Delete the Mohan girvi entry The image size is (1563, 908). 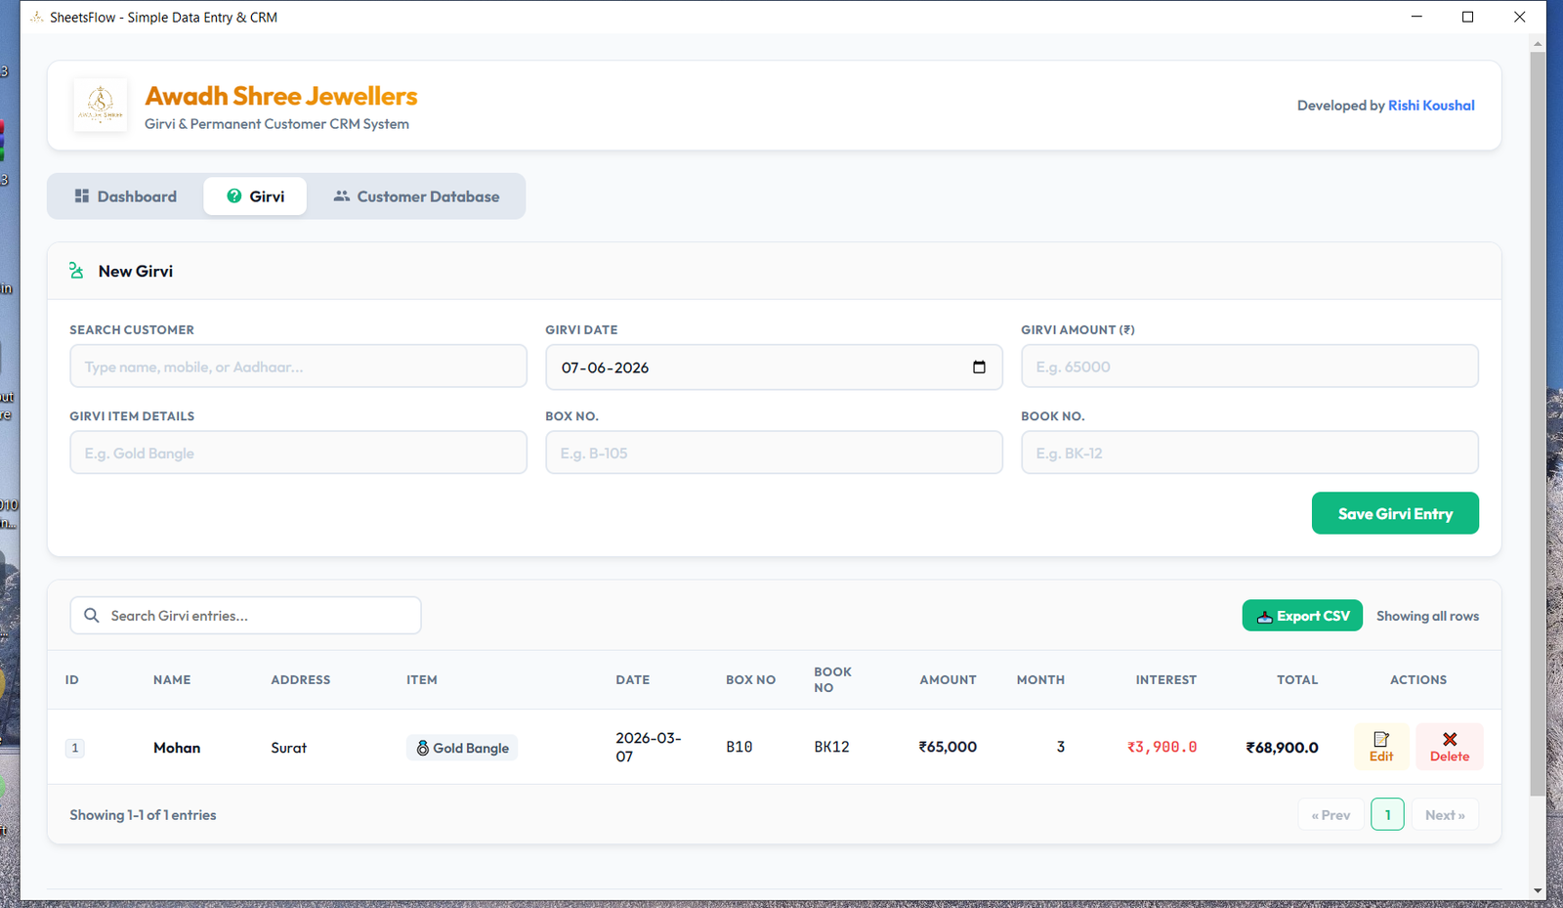coord(1450,747)
